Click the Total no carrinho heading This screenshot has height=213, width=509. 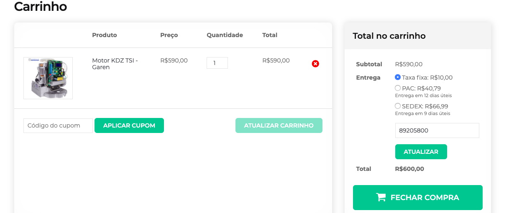point(389,36)
